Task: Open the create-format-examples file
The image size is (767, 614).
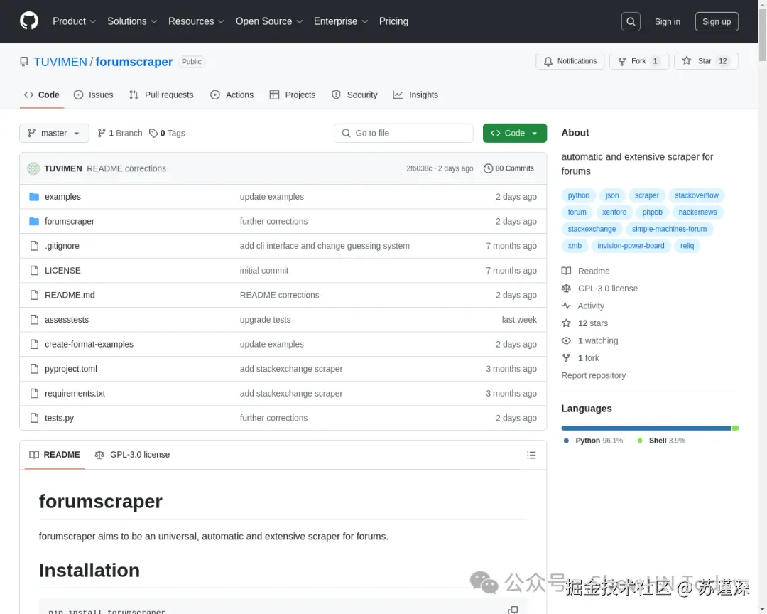Action: coord(89,344)
